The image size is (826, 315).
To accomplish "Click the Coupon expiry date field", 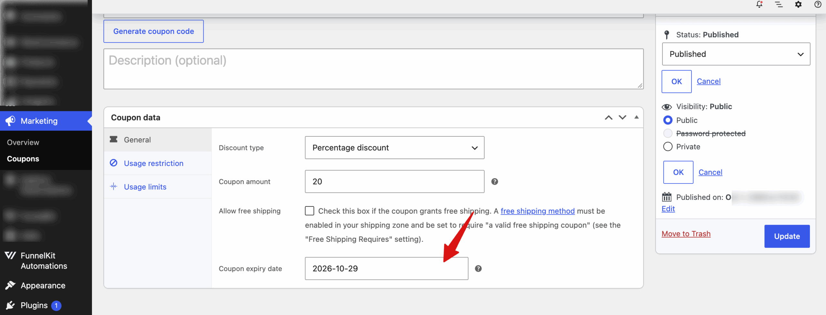I will point(387,269).
